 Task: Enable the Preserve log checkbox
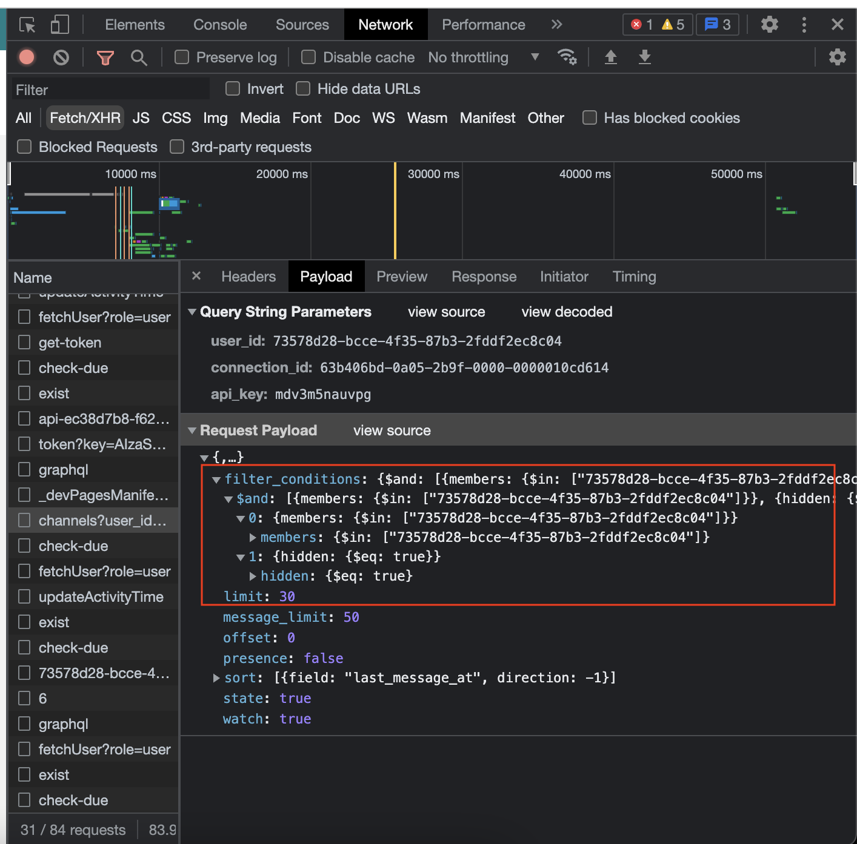(x=182, y=57)
